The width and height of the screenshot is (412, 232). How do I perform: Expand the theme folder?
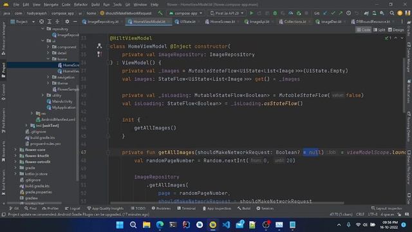coord(48,83)
